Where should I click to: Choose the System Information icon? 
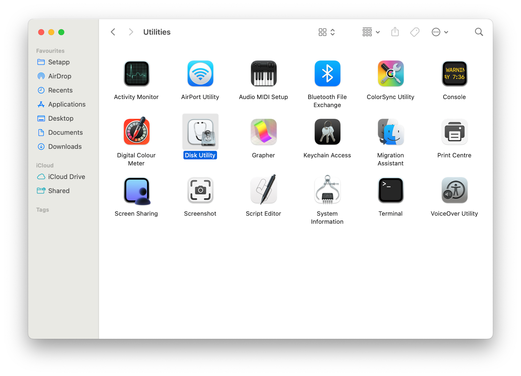pos(327,190)
